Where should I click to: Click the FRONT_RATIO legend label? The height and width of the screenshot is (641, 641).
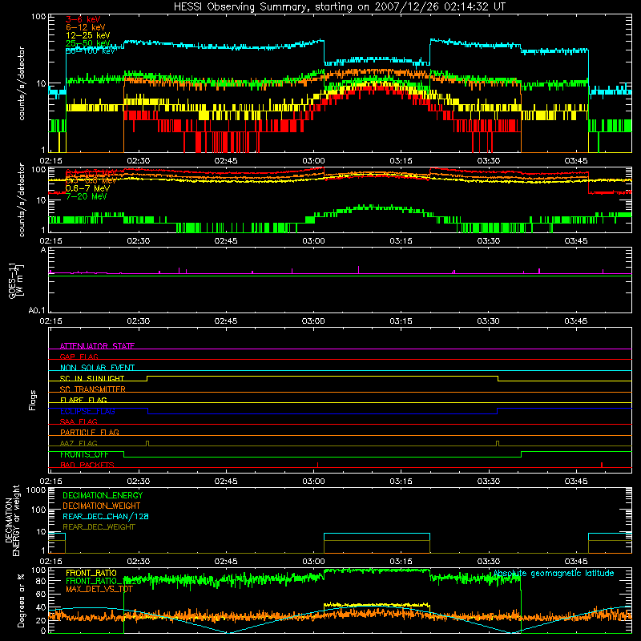[91, 573]
